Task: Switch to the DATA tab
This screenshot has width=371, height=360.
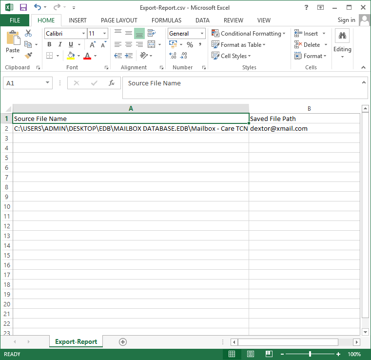Action: tap(202, 20)
